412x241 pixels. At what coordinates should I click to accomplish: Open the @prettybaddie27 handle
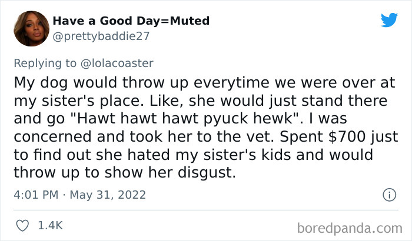click(x=101, y=36)
